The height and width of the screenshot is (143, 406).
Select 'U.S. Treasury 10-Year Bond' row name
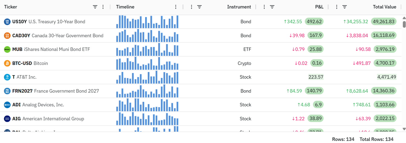[x=57, y=22]
